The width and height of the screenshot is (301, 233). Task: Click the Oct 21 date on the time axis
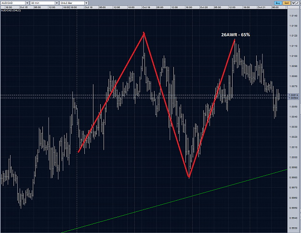[262, 7]
